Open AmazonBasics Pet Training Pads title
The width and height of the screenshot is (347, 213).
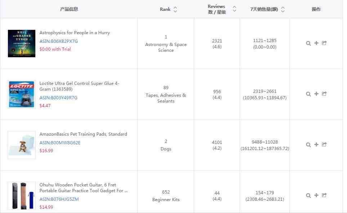83,134
